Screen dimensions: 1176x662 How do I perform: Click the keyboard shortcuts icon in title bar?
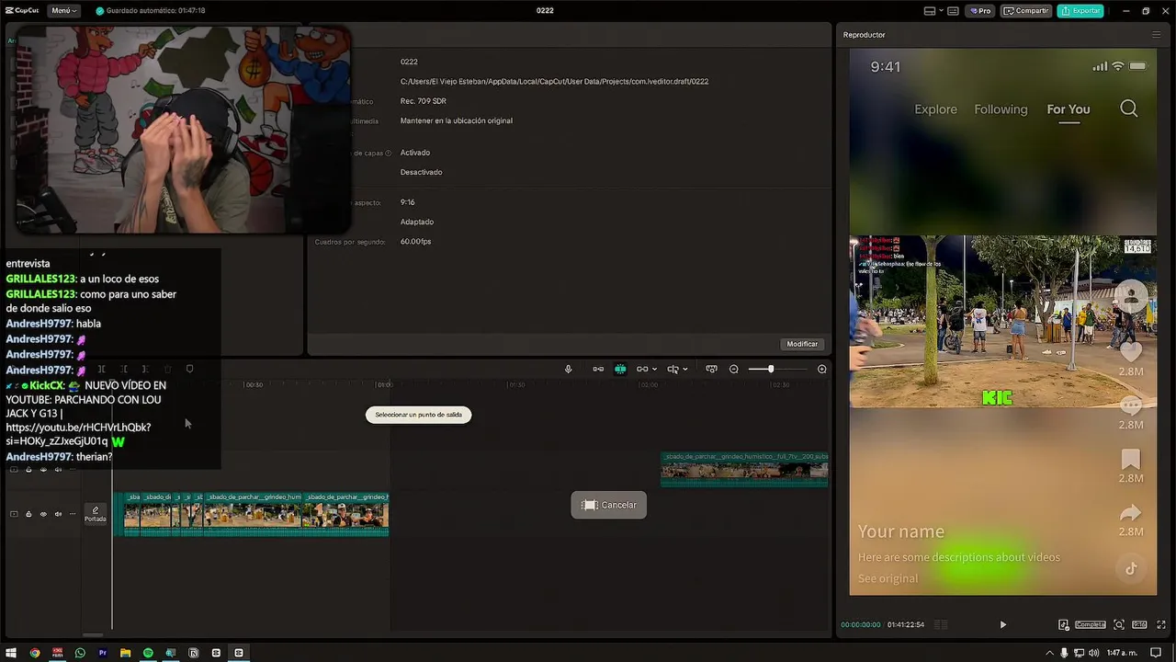953,11
